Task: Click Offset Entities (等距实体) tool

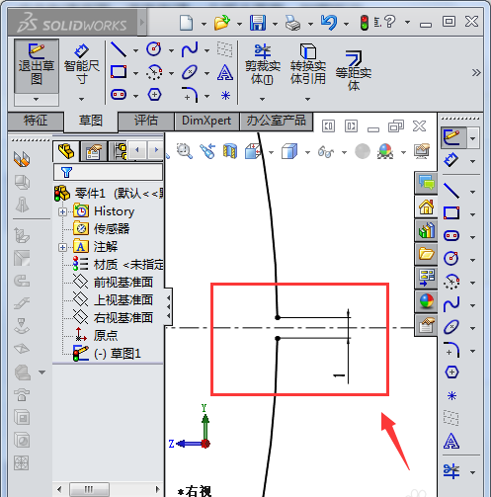Action: pyautogui.click(x=354, y=70)
